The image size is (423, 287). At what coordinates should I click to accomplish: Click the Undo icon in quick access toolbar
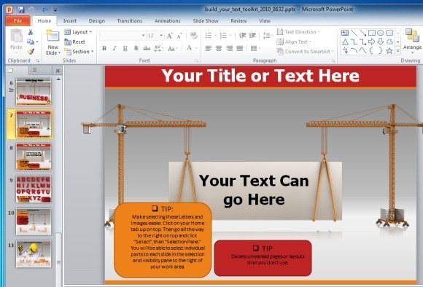pos(31,10)
